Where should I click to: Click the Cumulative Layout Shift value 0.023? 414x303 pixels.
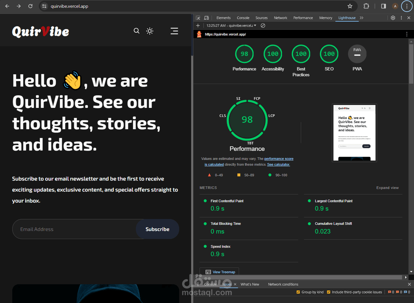click(x=323, y=231)
